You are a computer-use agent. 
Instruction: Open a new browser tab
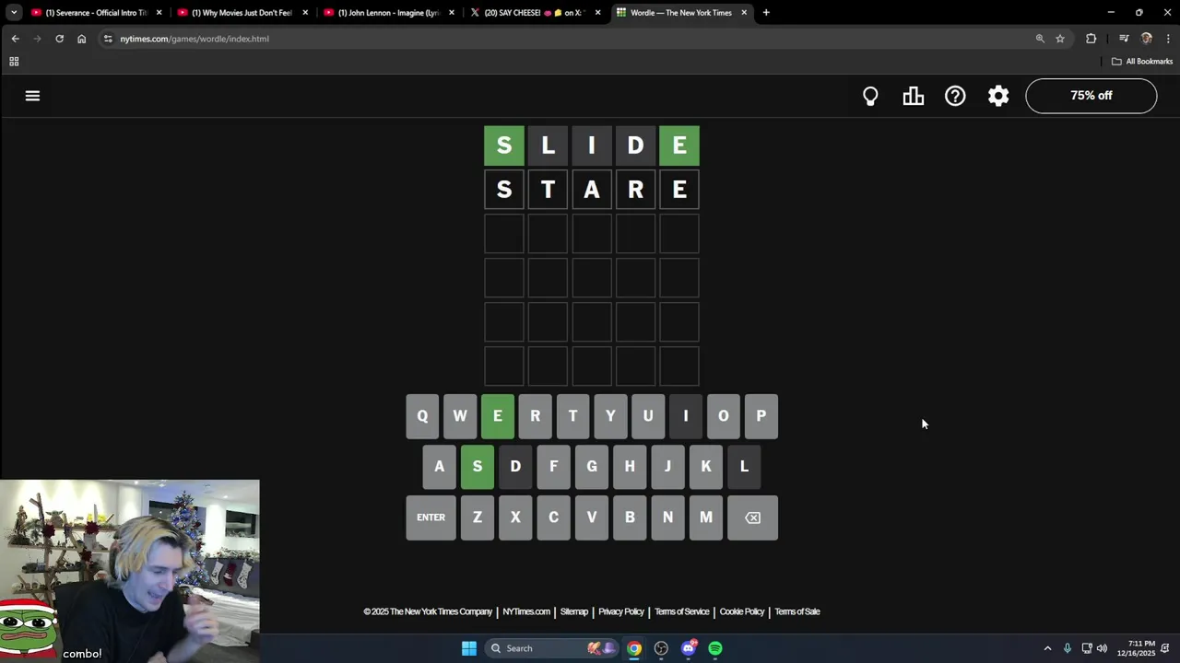[766, 13]
